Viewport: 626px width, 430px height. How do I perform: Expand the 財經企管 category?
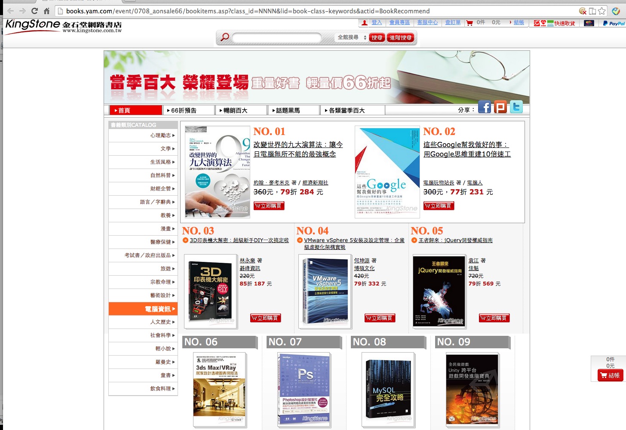pyautogui.click(x=143, y=188)
